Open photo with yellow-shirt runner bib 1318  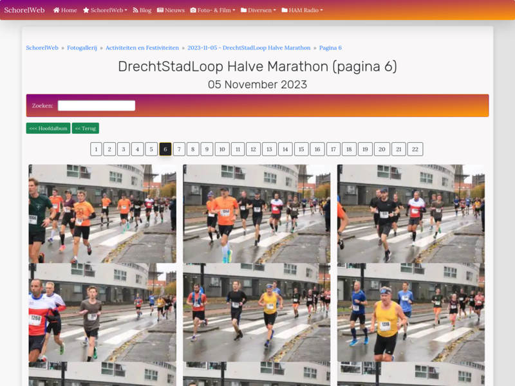click(411, 313)
